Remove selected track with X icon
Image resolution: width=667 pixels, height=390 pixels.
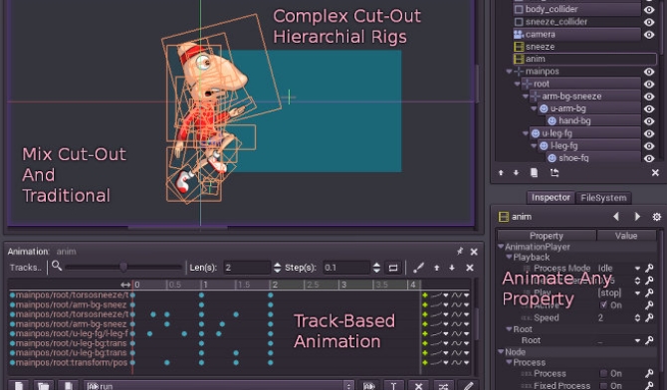470,268
